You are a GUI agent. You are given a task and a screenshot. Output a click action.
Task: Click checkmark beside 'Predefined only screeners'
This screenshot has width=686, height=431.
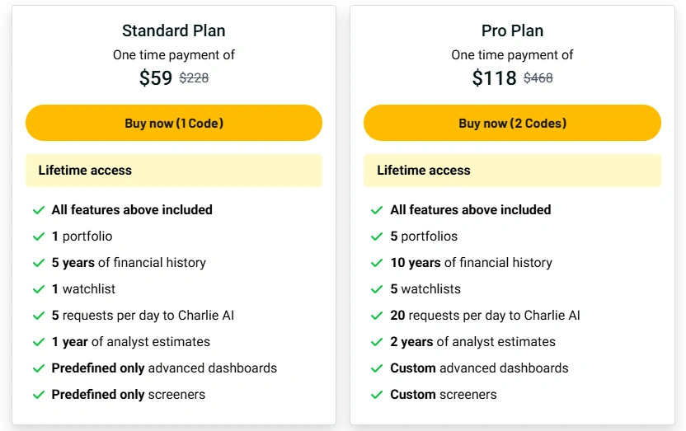click(x=39, y=395)
